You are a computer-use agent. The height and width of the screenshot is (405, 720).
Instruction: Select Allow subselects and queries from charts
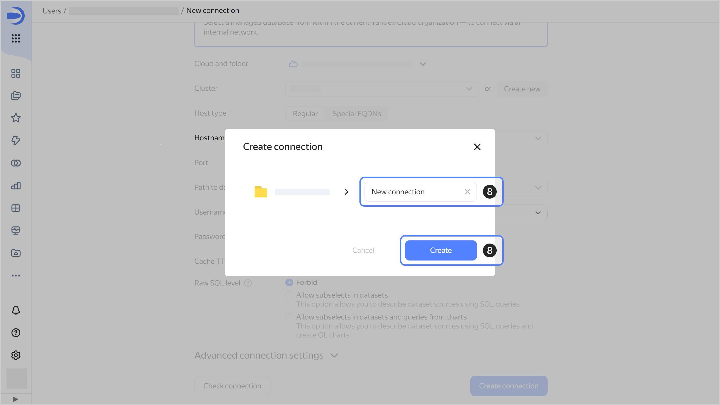click(289, 317)
